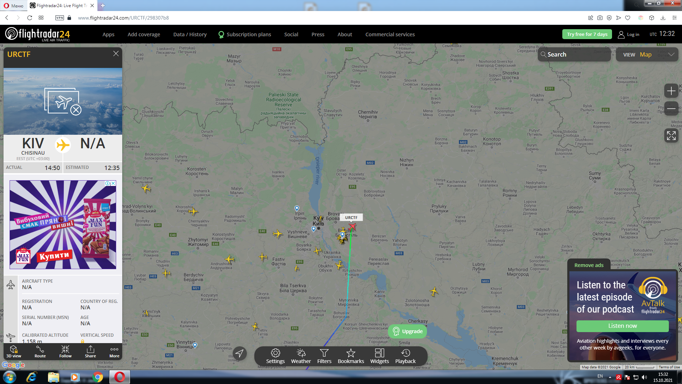
Task: Start flight Playback
Action: click(x=405, y=356)
